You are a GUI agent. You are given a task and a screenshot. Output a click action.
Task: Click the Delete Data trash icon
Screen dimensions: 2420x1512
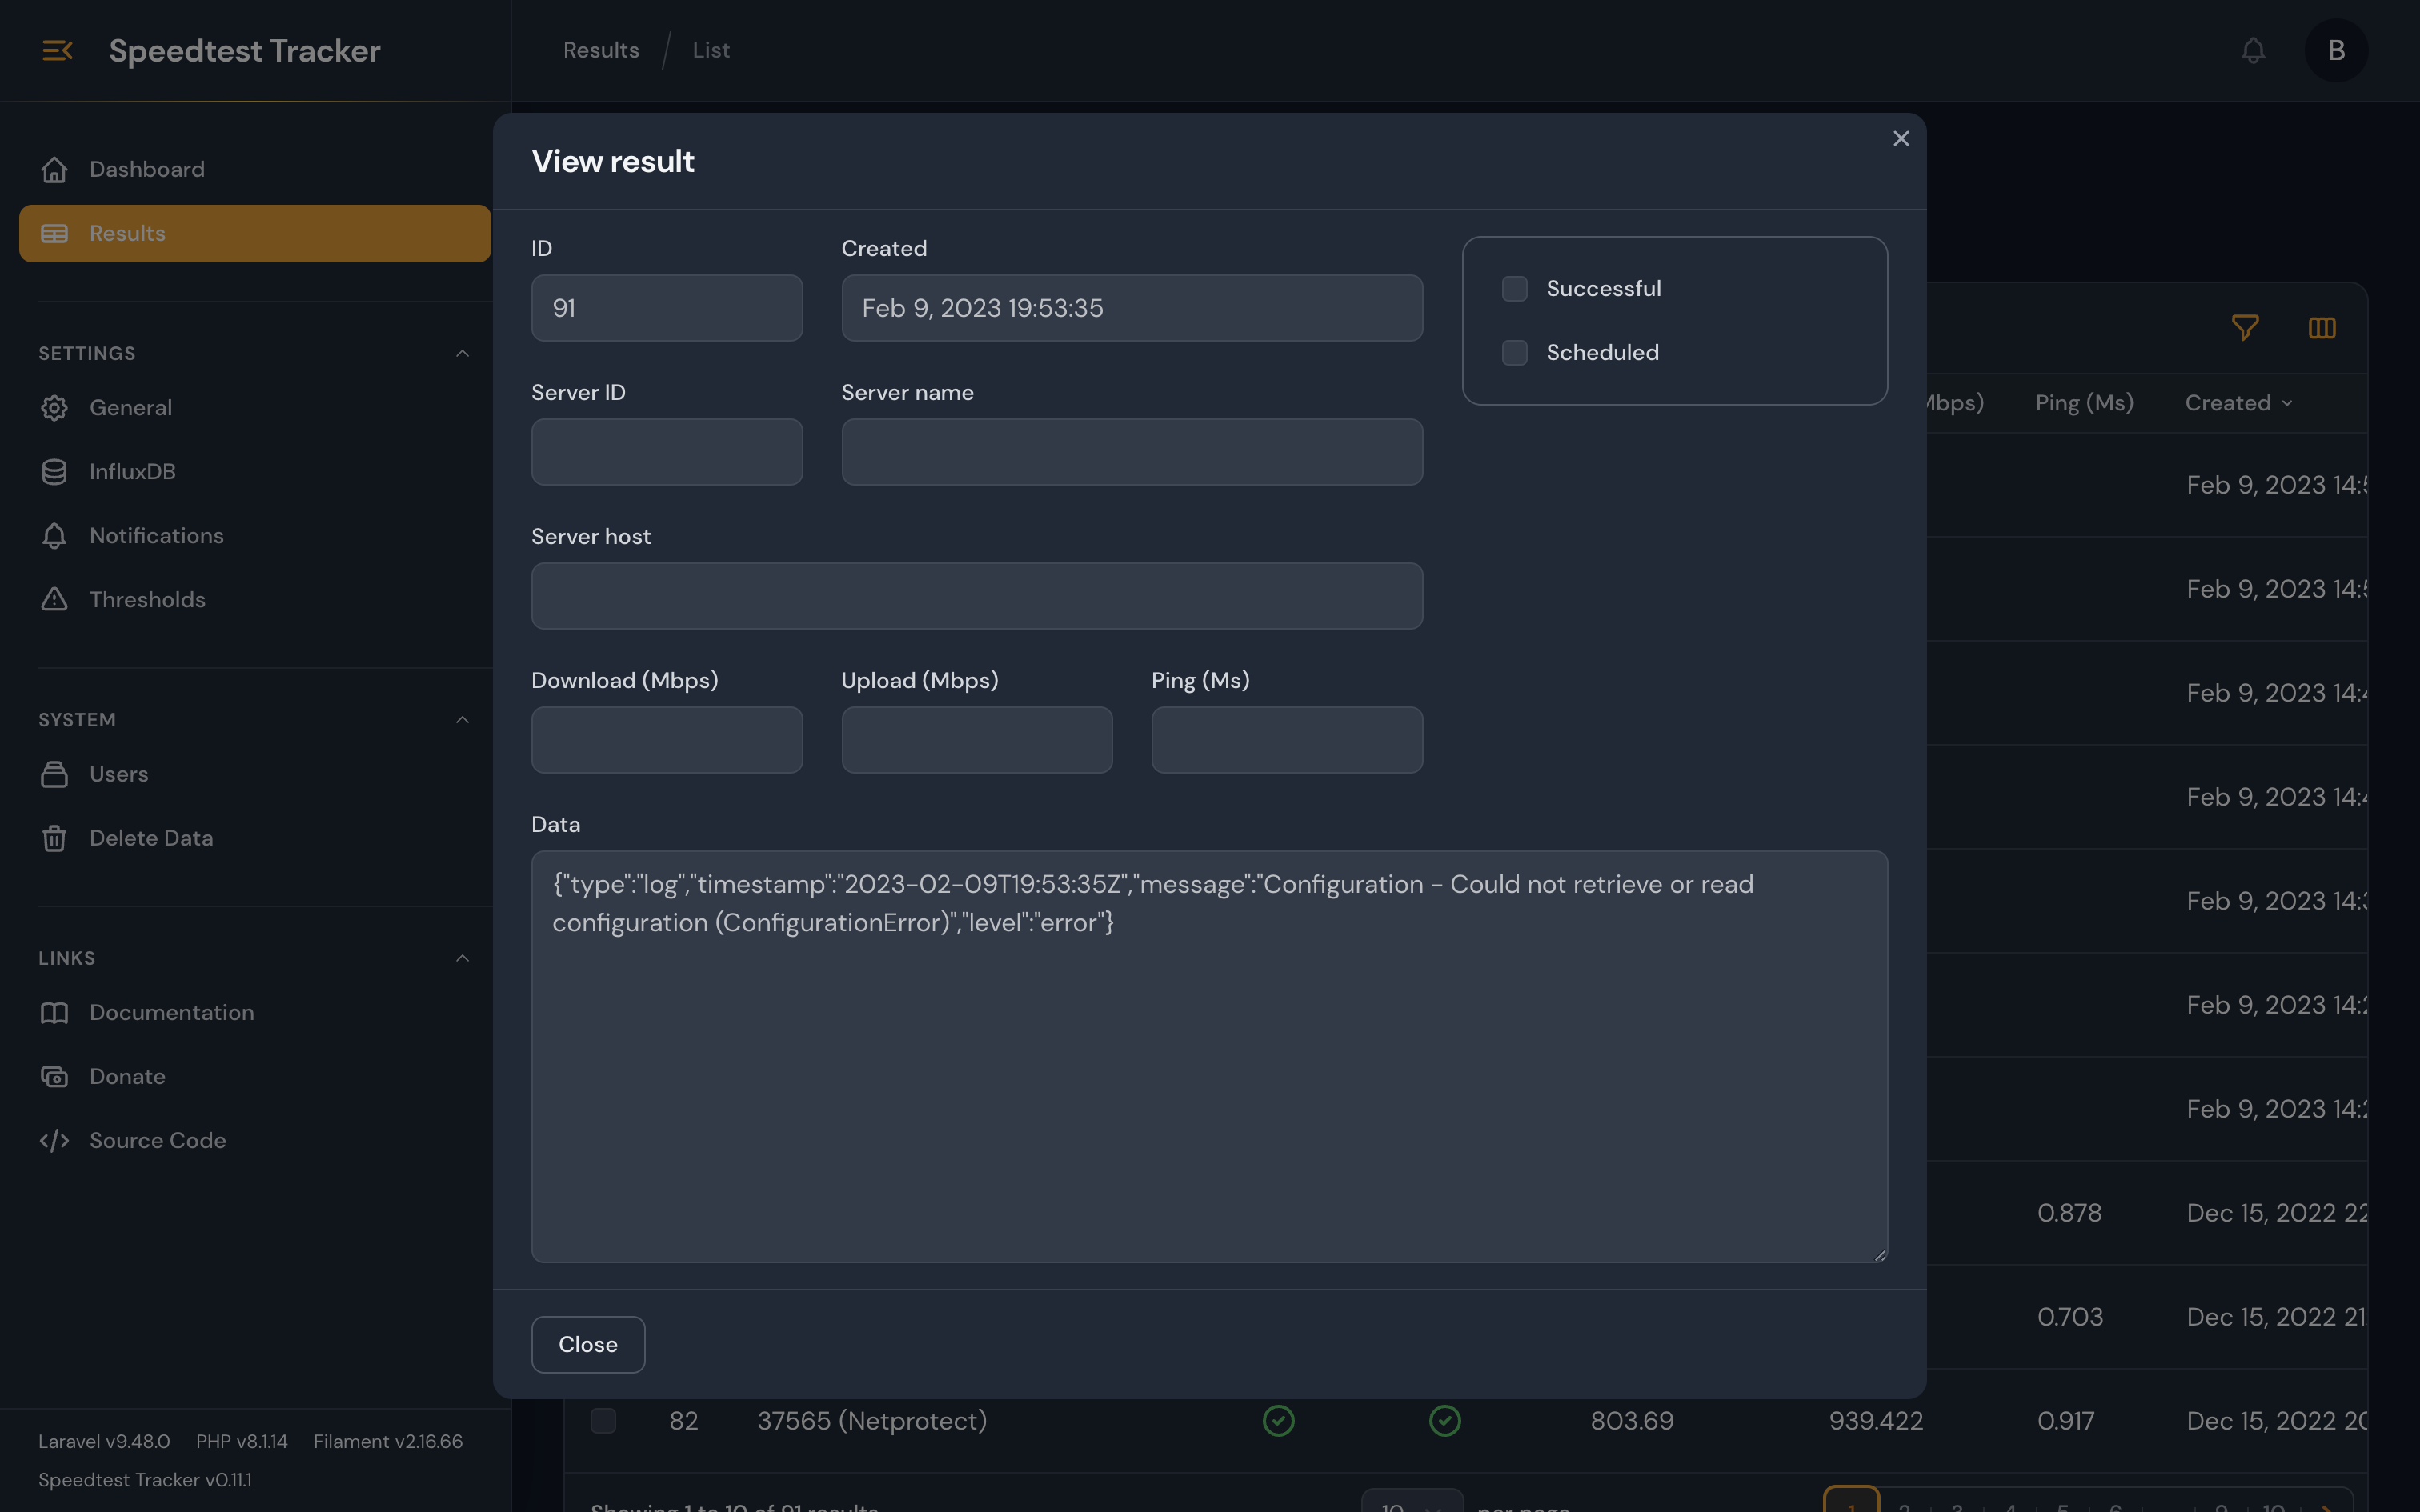(55, 838)
